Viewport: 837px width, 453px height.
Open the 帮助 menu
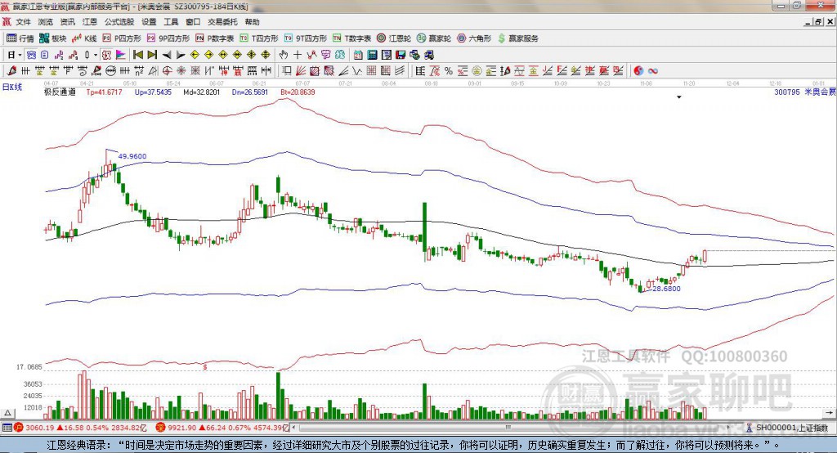tap(252, 22)
